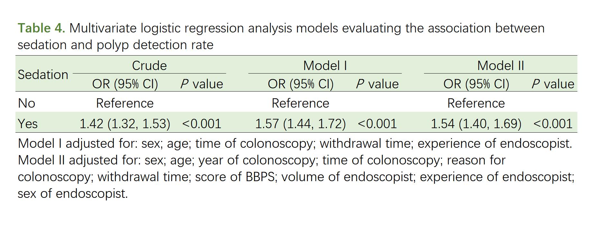Select "P value" header under Model I
Viewport: 598px width, 229px height.
pos(377,84)
